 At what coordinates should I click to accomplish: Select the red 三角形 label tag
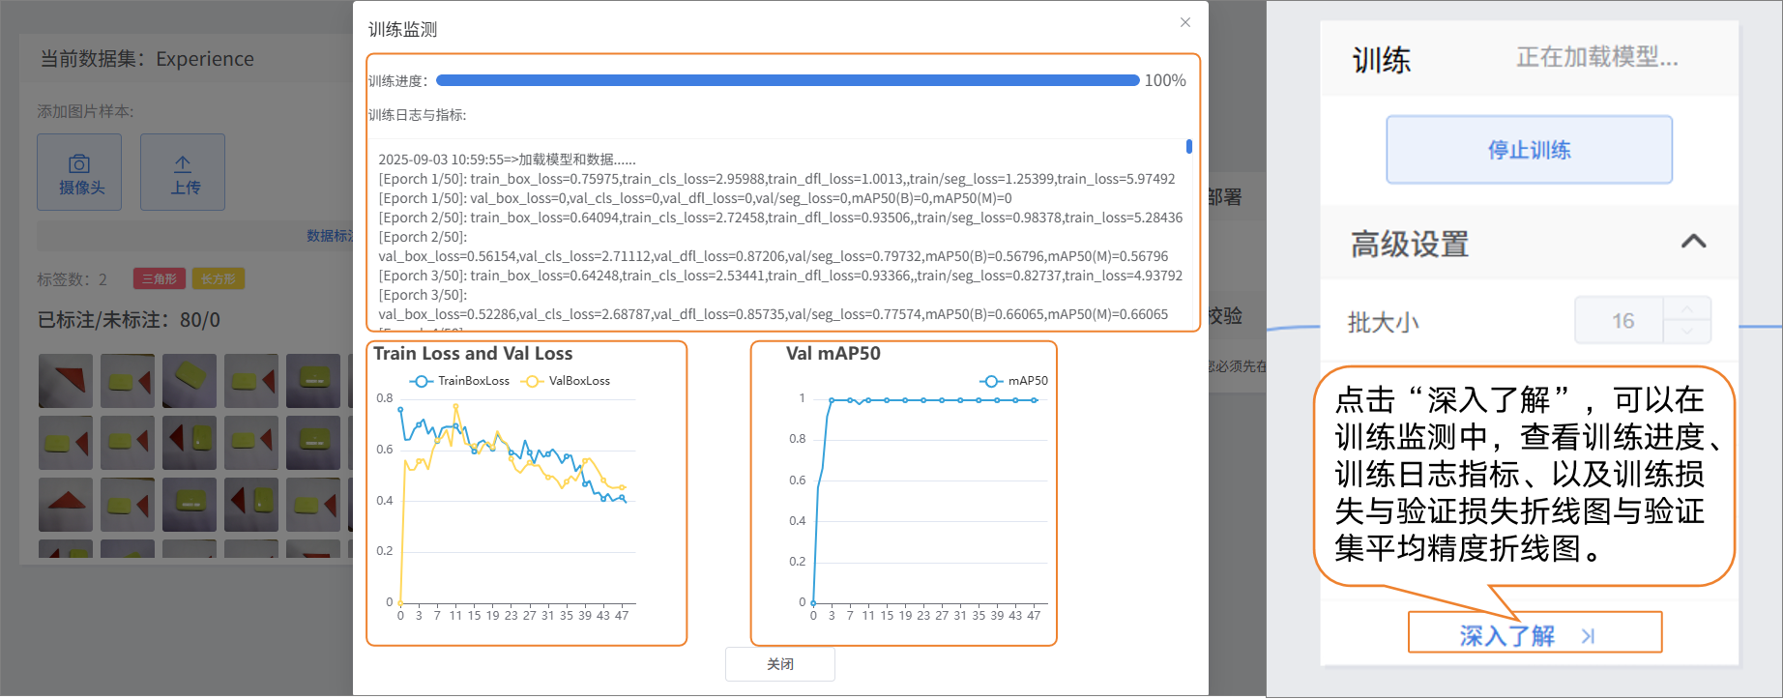pos(160,279)
